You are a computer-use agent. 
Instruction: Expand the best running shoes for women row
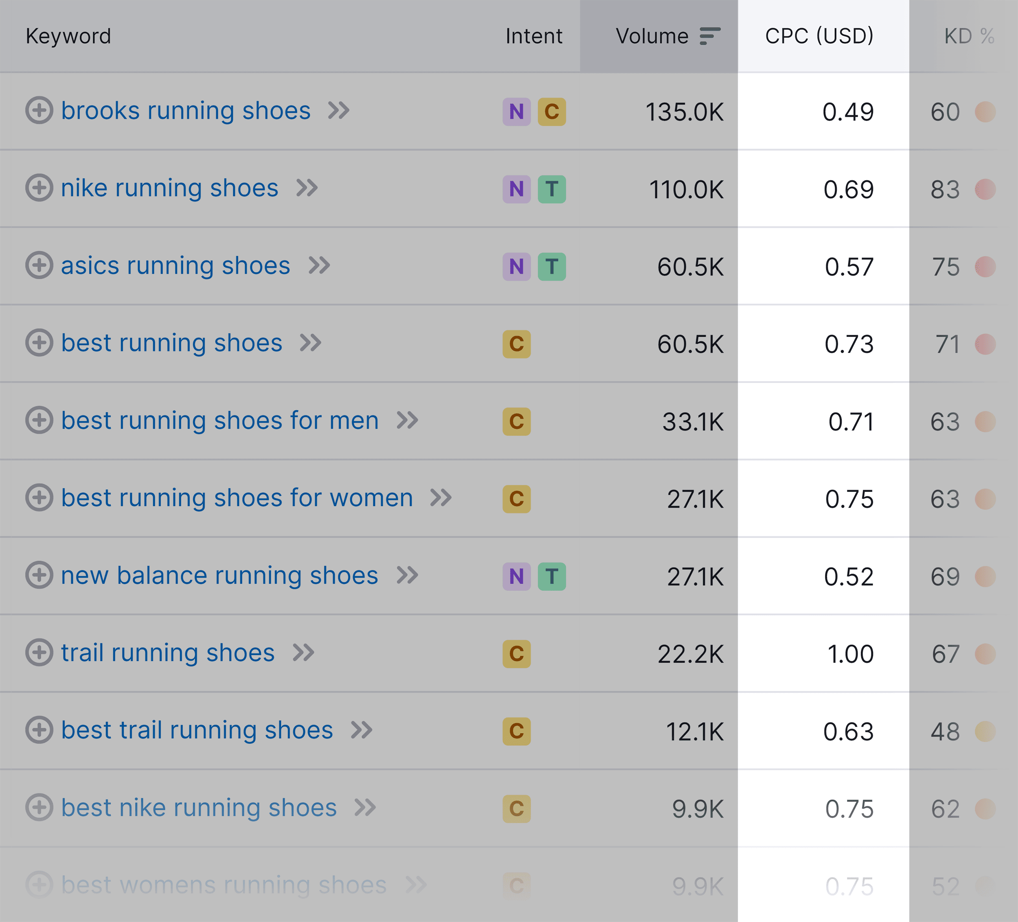point(39,498)
